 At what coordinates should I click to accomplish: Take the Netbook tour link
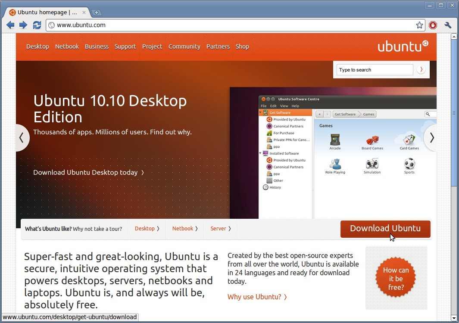(x=185, y=229)
